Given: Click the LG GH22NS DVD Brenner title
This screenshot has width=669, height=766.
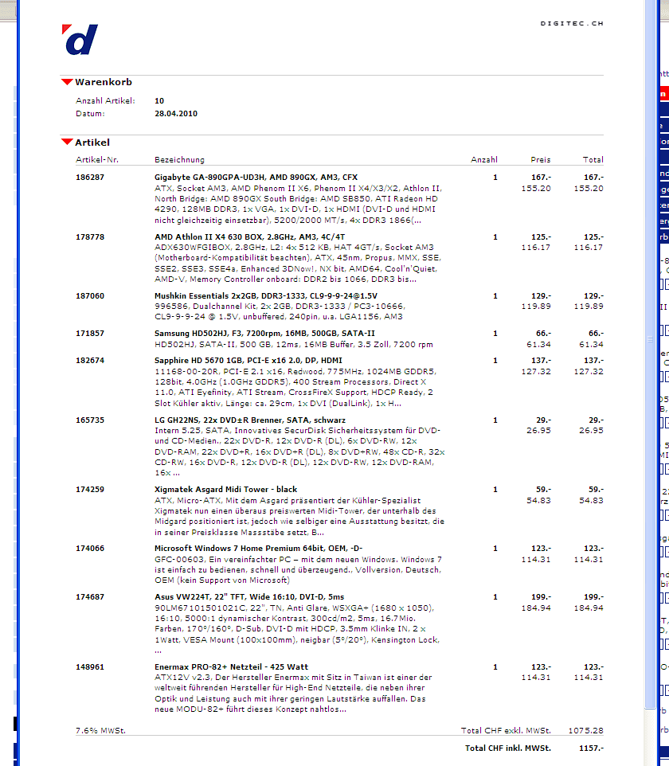Looking at the screenshot, I should [x=250, y=420].
